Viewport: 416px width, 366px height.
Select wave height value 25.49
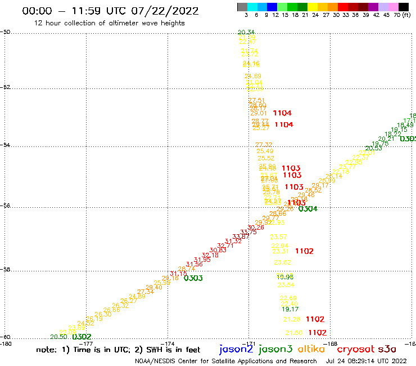tap(265, 151)
